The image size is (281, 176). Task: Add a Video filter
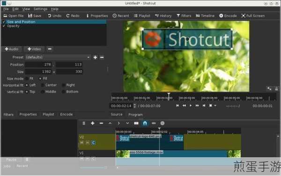coord(34,49)
